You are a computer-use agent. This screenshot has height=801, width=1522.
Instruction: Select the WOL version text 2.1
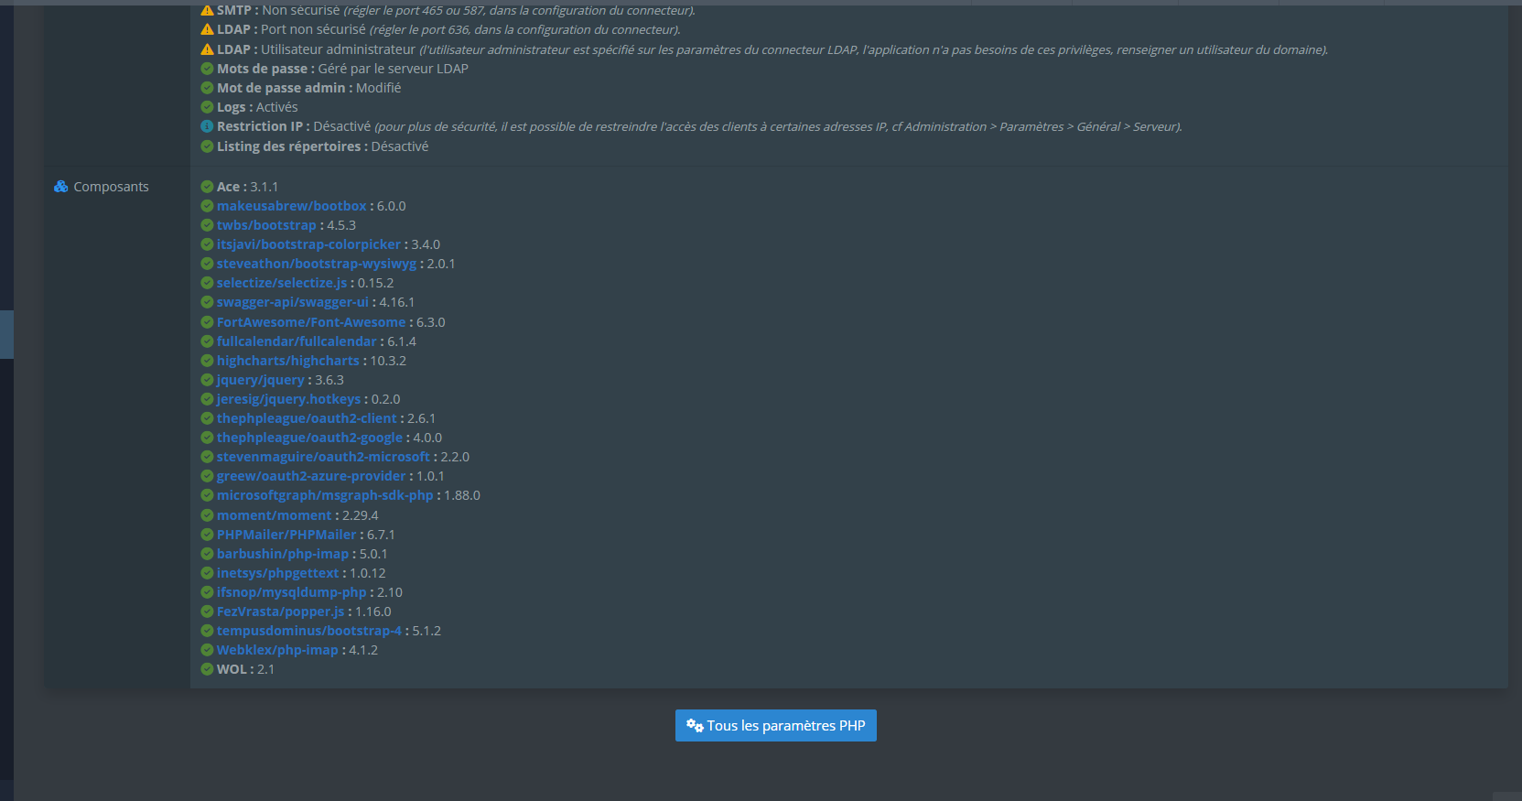266,669
